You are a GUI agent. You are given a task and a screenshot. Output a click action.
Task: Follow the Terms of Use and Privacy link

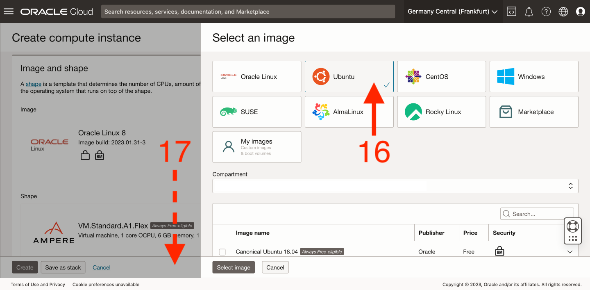[x=38, y=284]
